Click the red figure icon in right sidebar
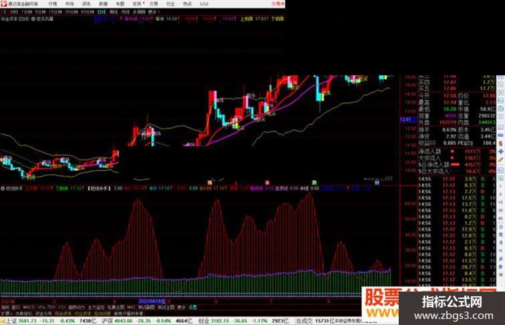This screenshot has width=505, height=325. click(x=501, y=143)
